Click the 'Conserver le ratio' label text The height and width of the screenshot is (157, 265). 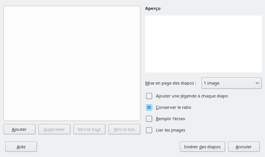pyautogui.click(x=173, y=107)
